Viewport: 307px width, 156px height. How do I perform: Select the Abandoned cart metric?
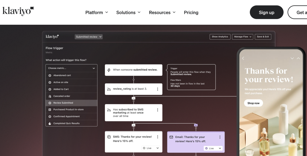point(71,75)
